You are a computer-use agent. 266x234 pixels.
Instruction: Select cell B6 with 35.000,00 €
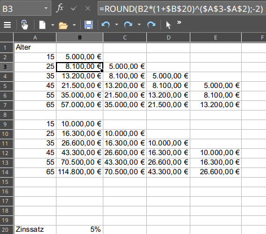(x=80, y=95)
